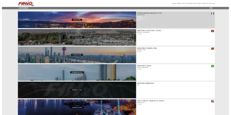Image resolution: width=231 pixels, height=115 pixels.
Task: Open the 2026 season year dropdown
Action: (x=211, y=8)
